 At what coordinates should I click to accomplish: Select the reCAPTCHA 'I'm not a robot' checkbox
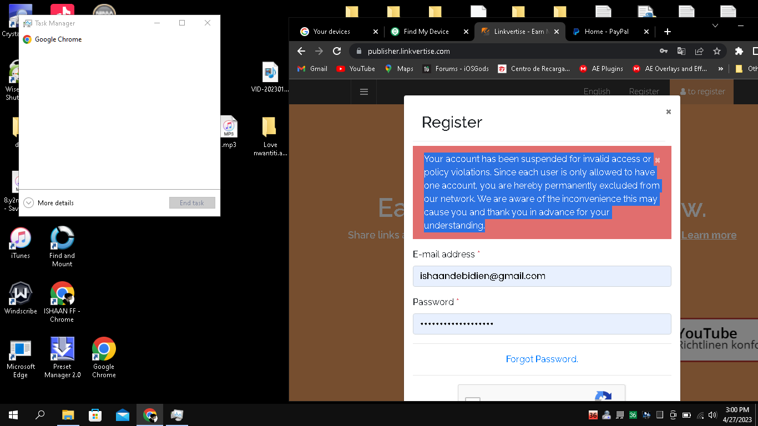[472, 400]
